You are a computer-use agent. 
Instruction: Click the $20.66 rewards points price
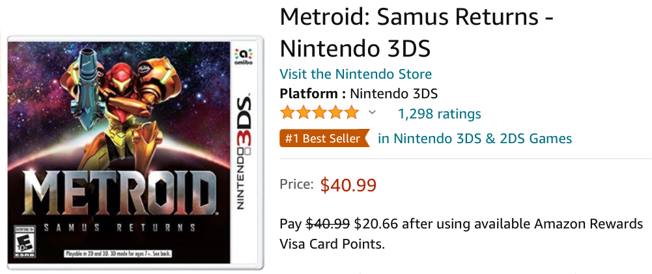tap(376, 224)
